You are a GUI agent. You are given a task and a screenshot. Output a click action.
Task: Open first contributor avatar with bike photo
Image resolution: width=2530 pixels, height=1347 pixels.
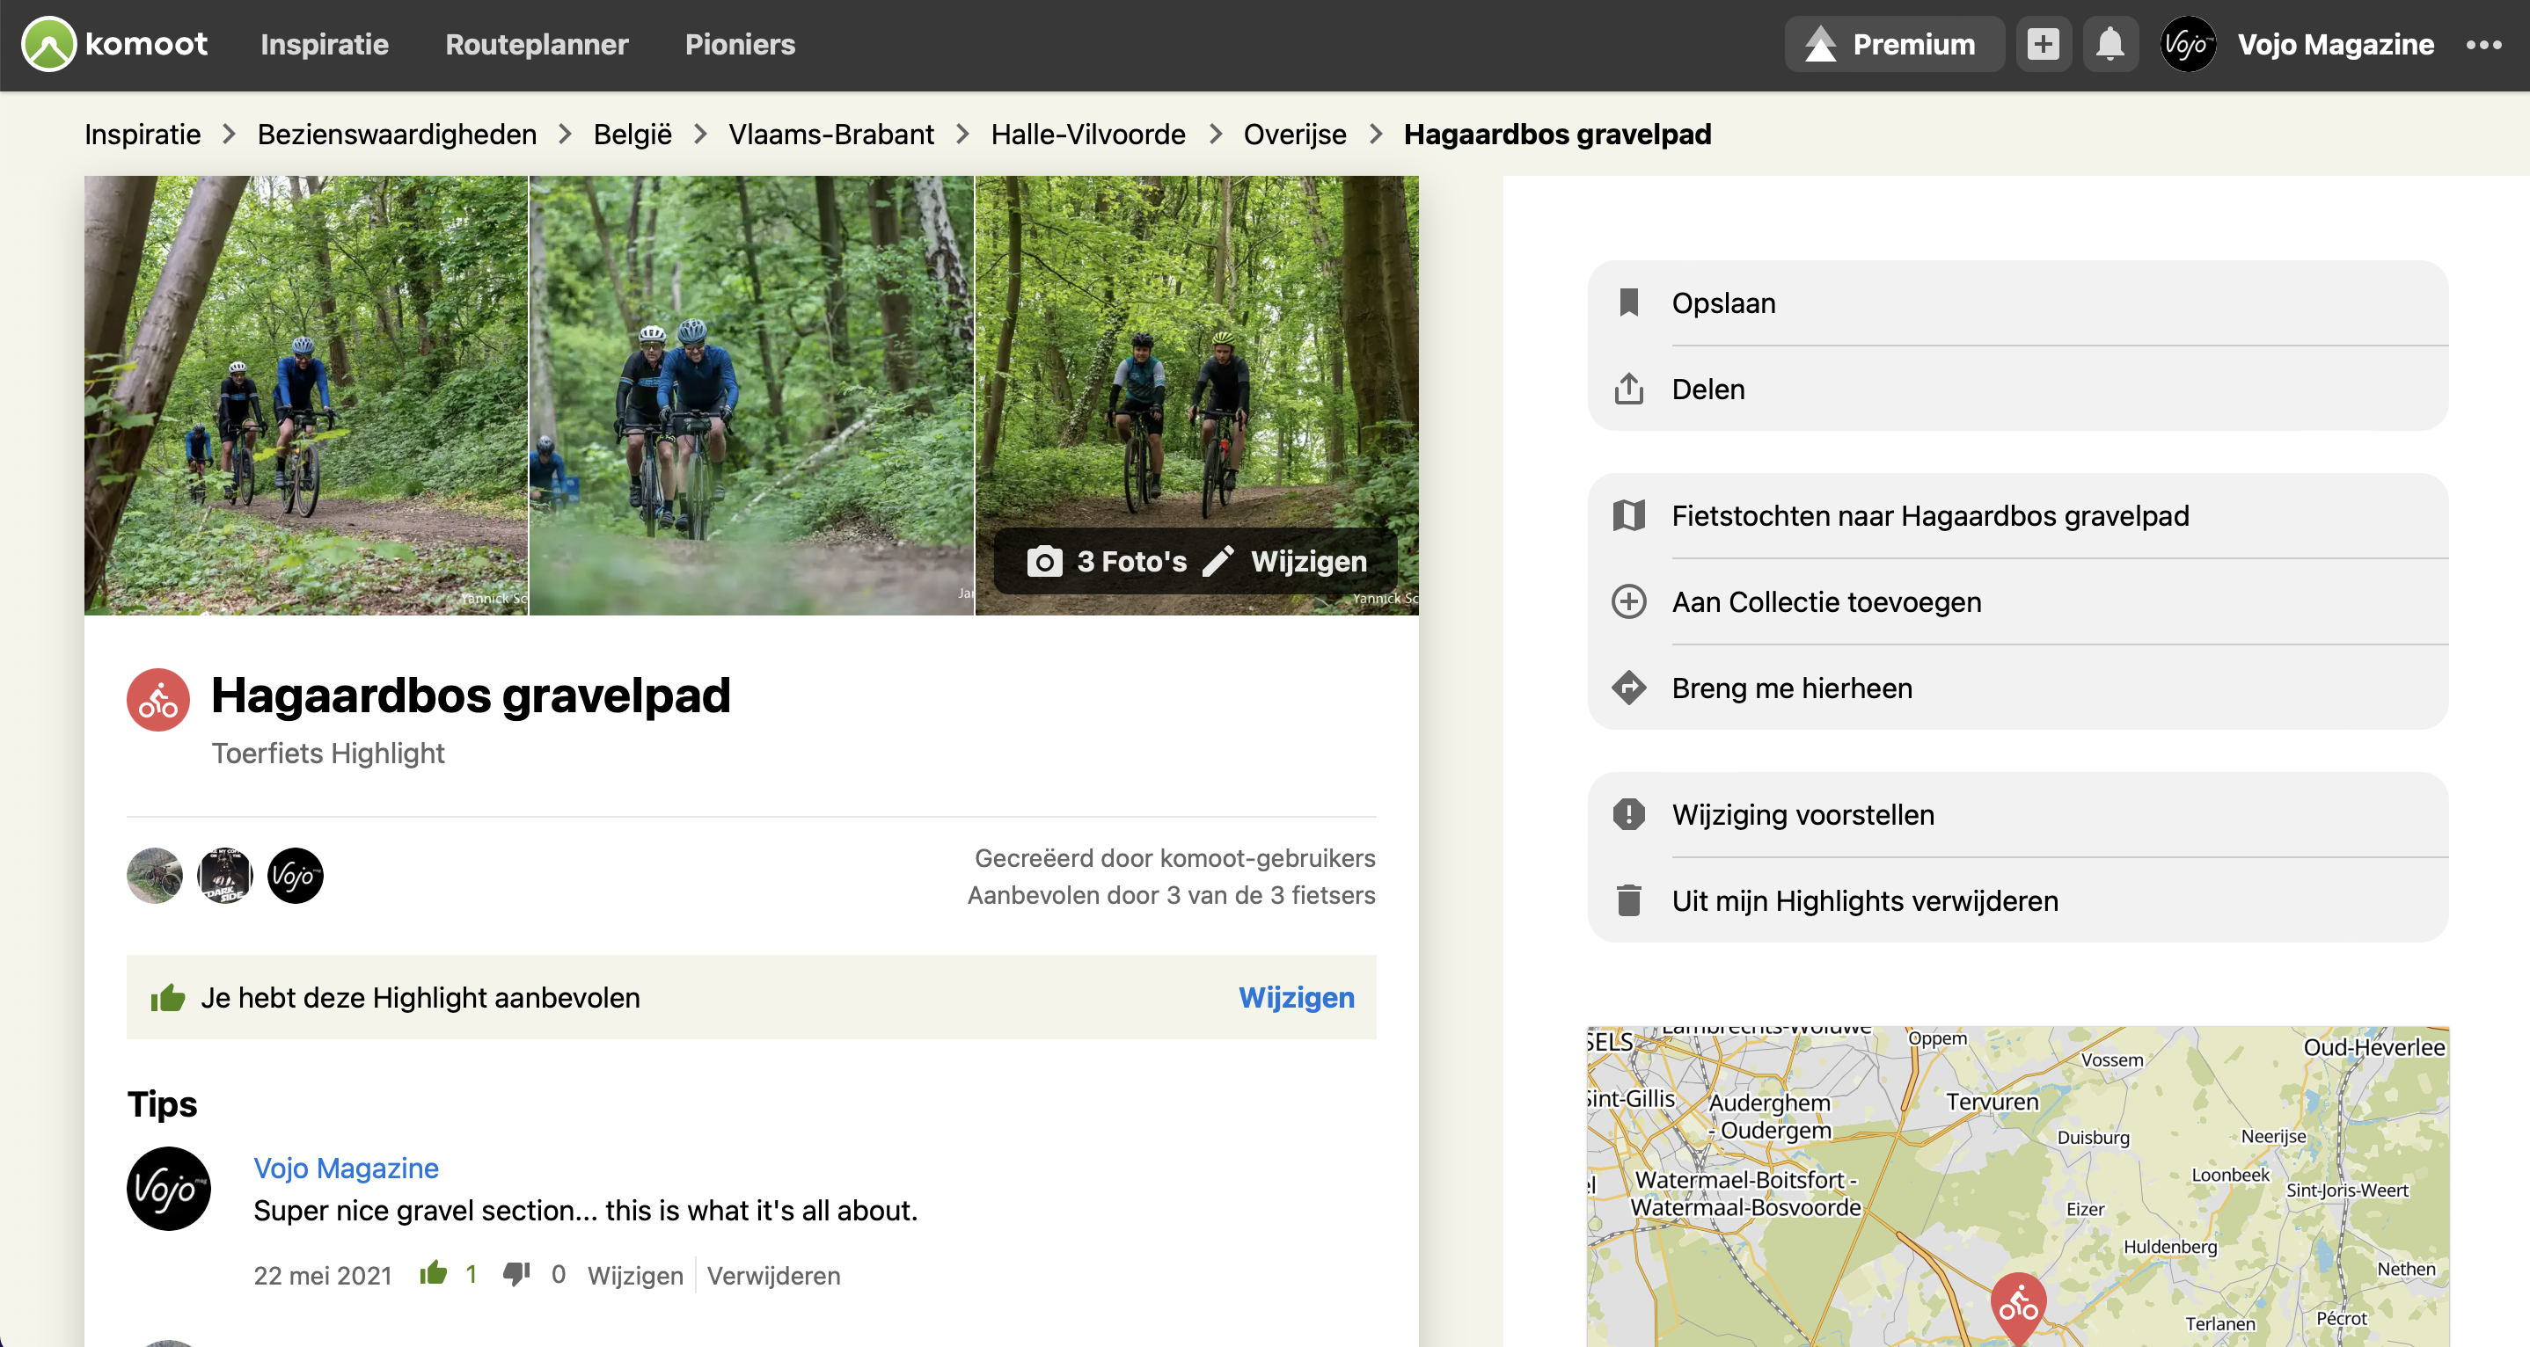click(x=154, y=875)
